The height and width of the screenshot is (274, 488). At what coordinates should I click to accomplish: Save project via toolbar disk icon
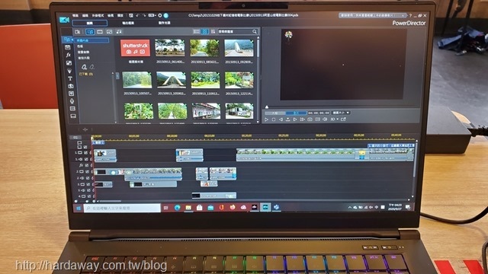(131, 15)
